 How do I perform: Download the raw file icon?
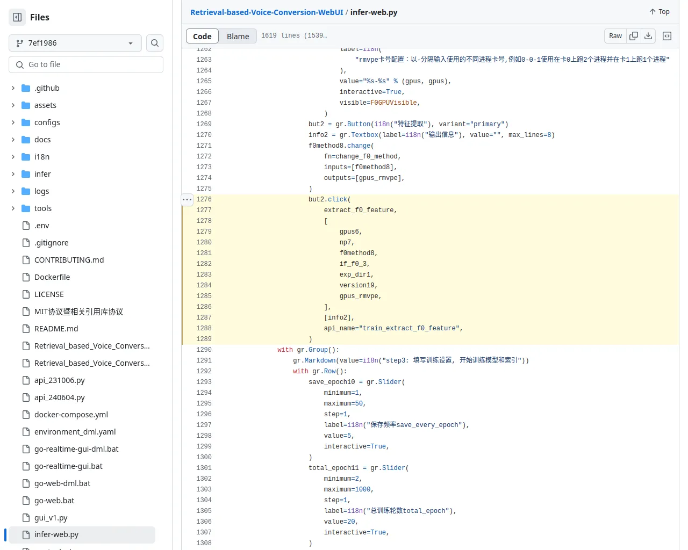pyautogui.click(x=648, y=36)
